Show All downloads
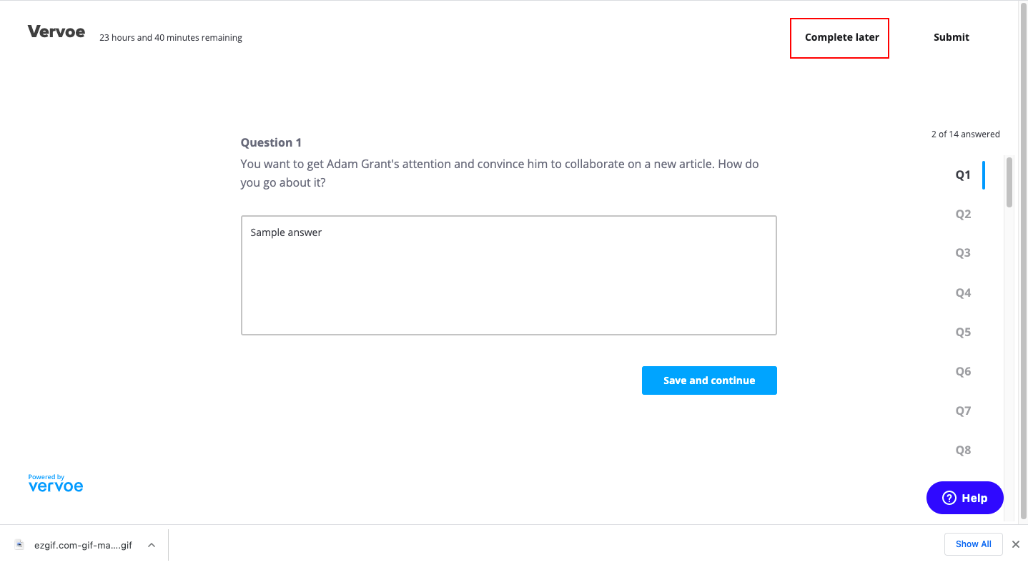This screenshot has width=1028, height=565. (973, 544)
